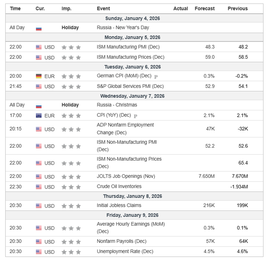The width and height of the screenshot is (267, 259).
Task: Click the US flag in Nonfarm Payrolls row
Action: [x=39, y=242]
